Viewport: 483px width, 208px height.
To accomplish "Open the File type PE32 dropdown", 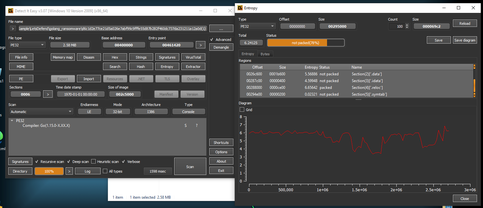I will [27, 45].
